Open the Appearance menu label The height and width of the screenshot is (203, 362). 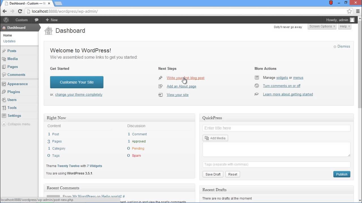[18, 84]
